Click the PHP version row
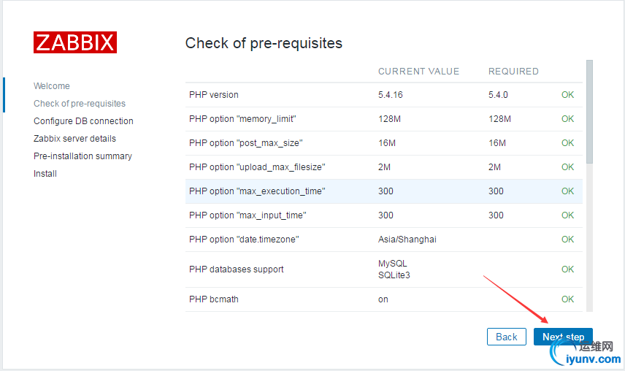Viewport: 625px width, 371px height. 383,95
